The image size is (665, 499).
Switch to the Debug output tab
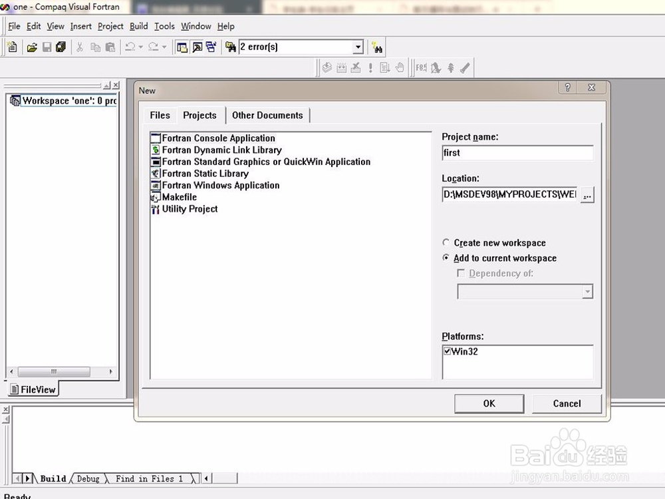point(88,478)
